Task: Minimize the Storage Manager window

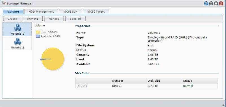Action: (211, 3)
